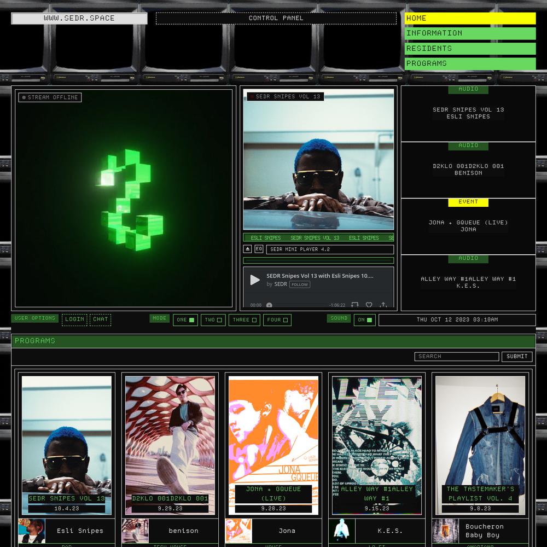547x547 pixels.
Task: Click benison resident avatar
Action: tap(135, 531)
